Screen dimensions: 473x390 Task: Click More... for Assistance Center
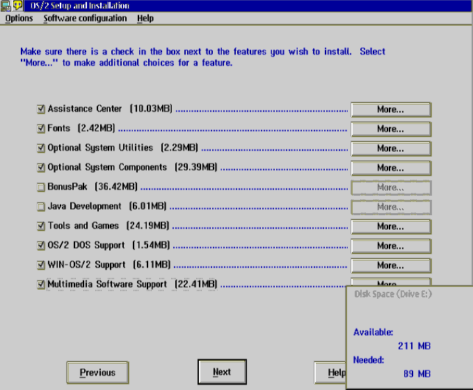coord(391,109)
